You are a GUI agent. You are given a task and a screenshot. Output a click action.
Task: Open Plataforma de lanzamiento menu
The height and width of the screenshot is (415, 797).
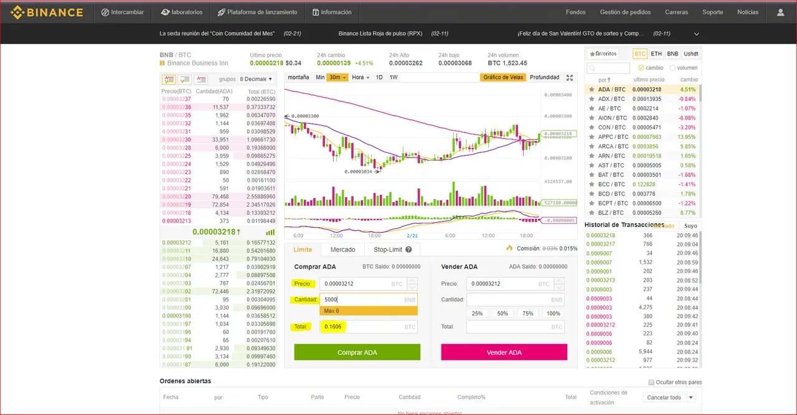click(x=258, y=12)
